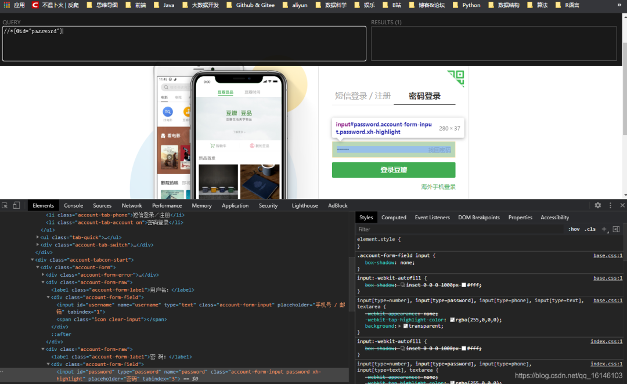The image size is (627, 384).
Task: Click #fff color swatch in base.css autofill rule
Action: (x=464, y=285)
